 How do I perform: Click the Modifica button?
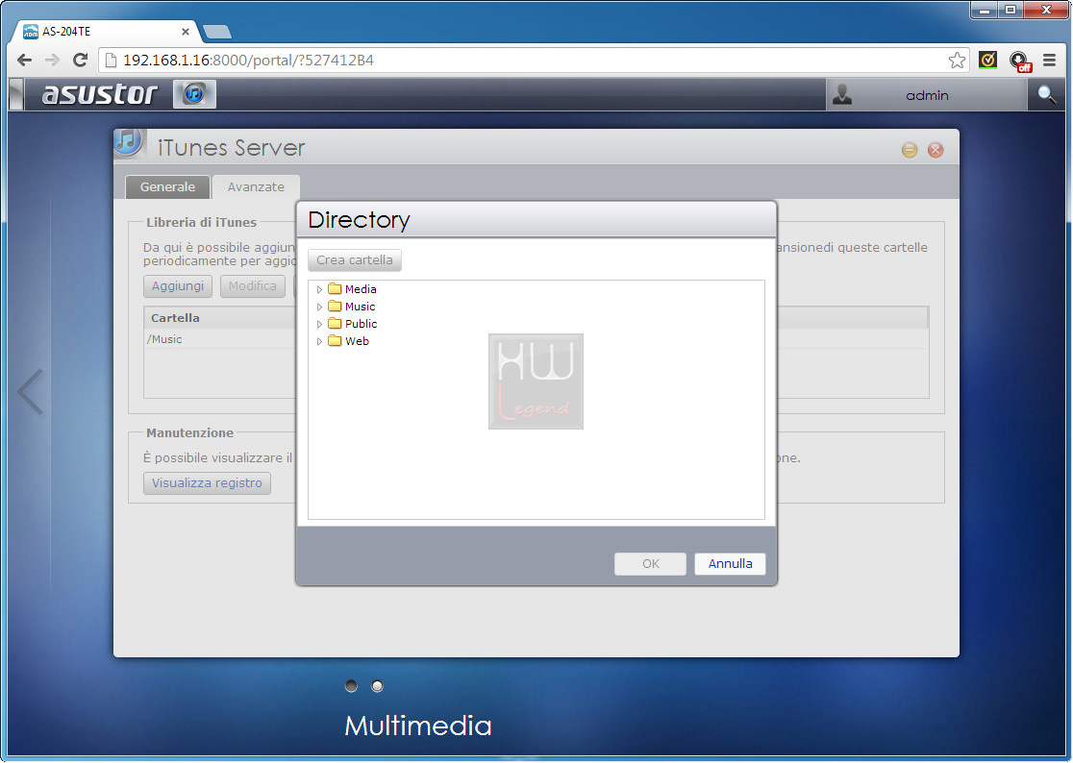[x=253, y=285]
